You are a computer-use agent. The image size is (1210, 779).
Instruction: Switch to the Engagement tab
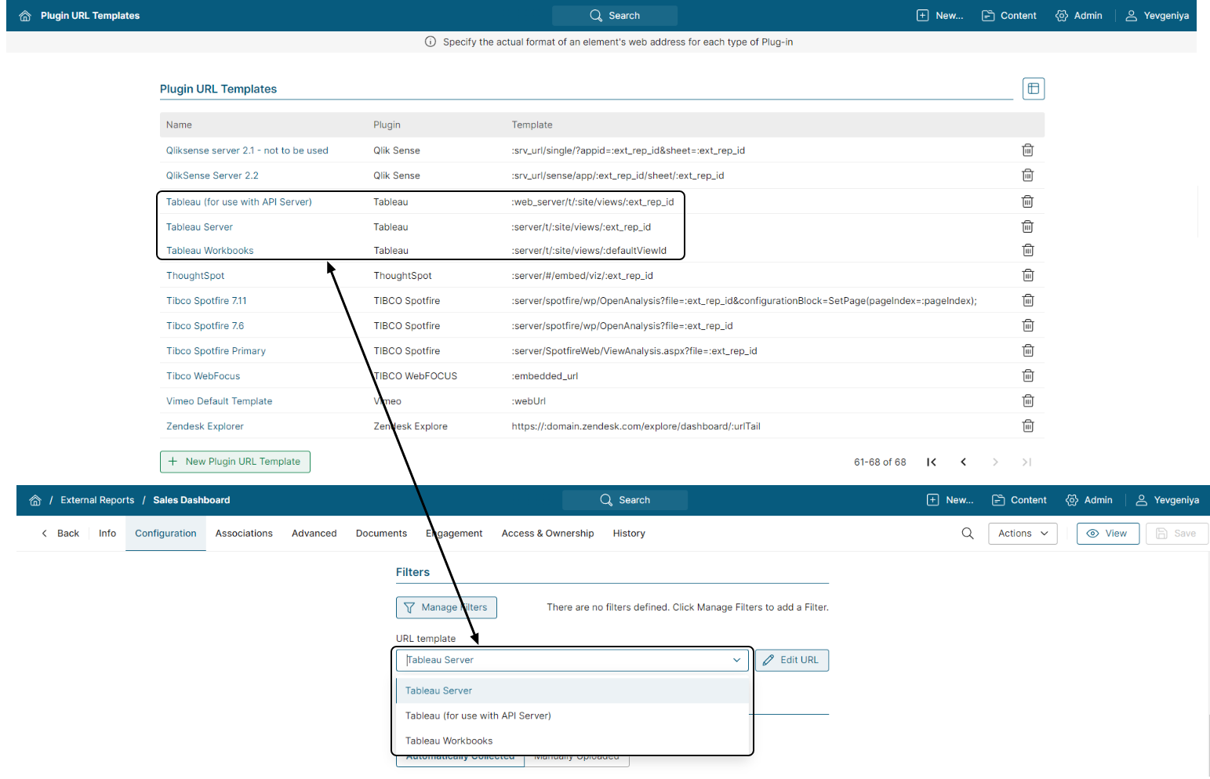click(x=454, y=534)
